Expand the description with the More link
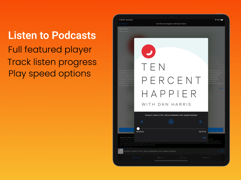241x180 pixels. 221,88
